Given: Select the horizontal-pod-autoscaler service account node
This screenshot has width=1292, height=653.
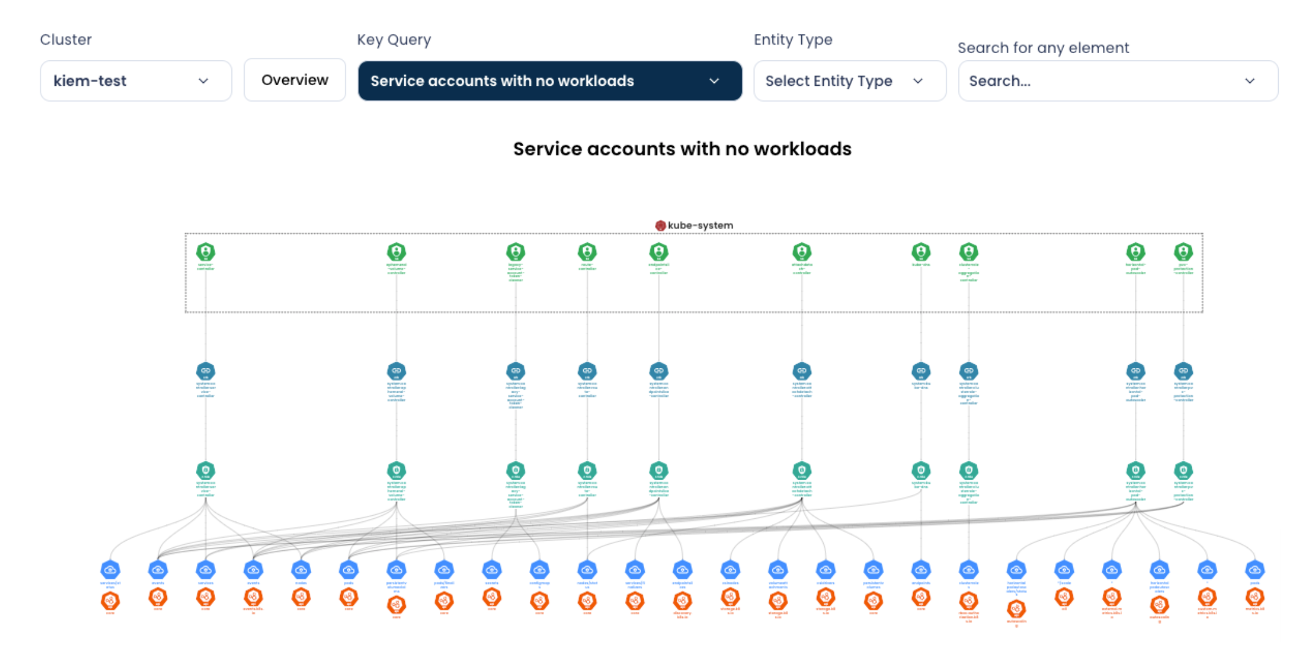Looking at the screenshot, I should tap(1135, 251).
